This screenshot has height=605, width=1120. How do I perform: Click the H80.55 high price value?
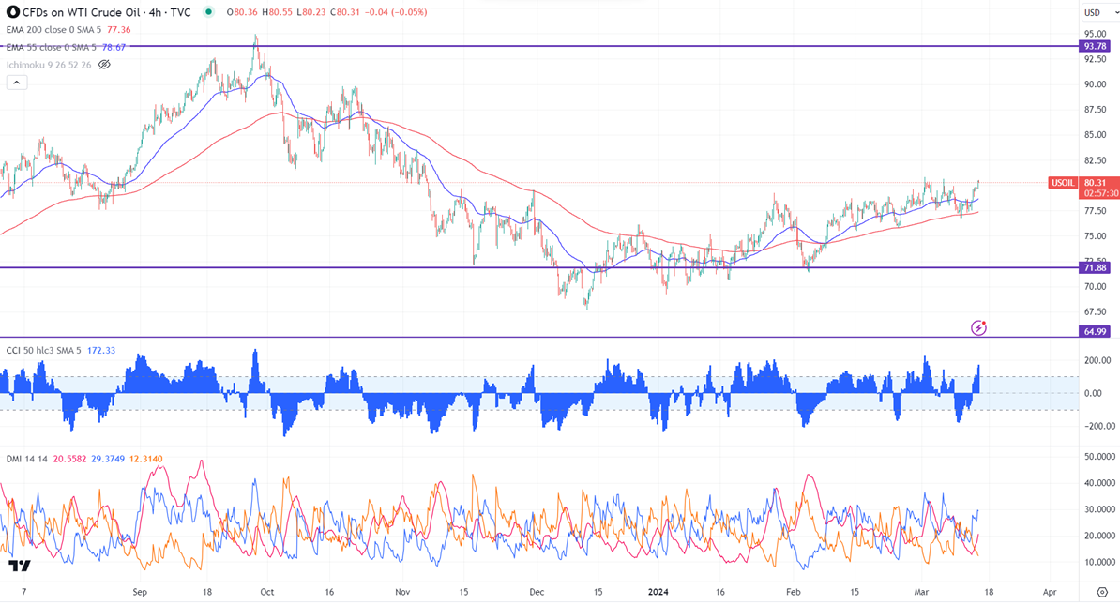pos(278,12)
